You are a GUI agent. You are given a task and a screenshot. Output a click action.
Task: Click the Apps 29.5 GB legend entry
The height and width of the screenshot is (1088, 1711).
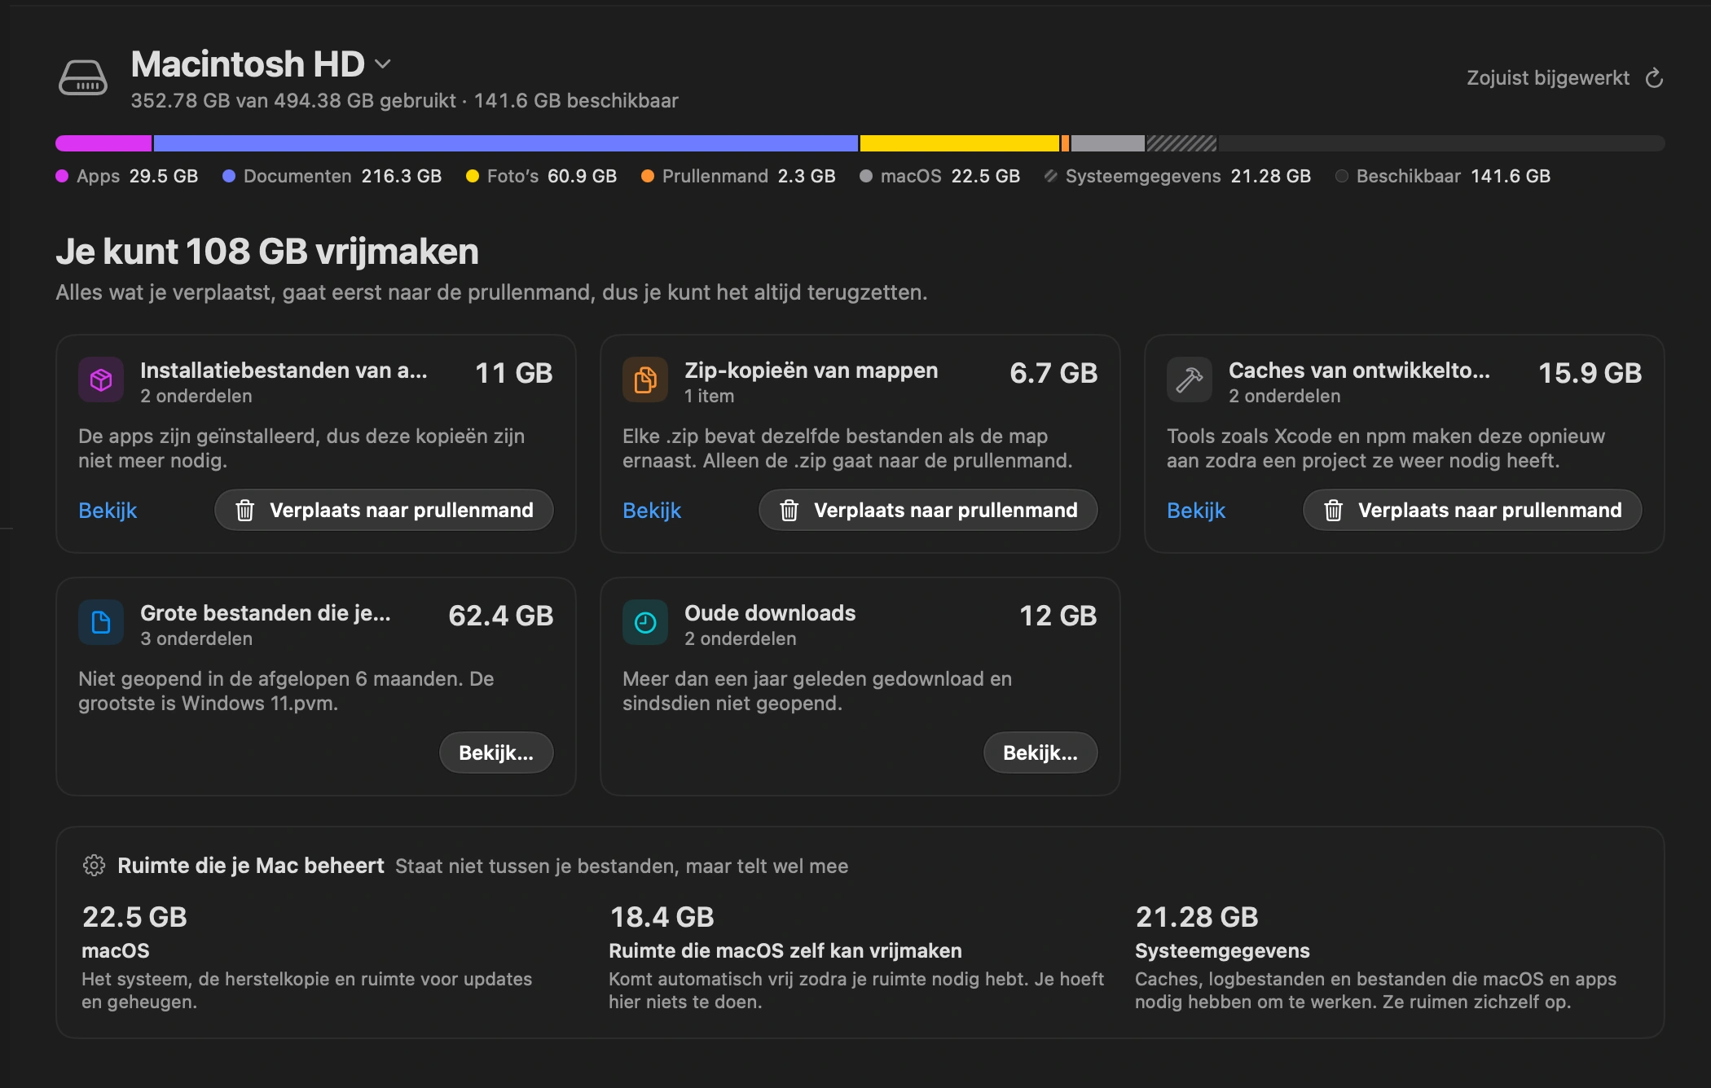(x=127, y=176)
